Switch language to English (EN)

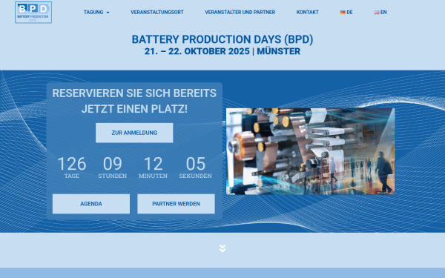tap(380, 12)
